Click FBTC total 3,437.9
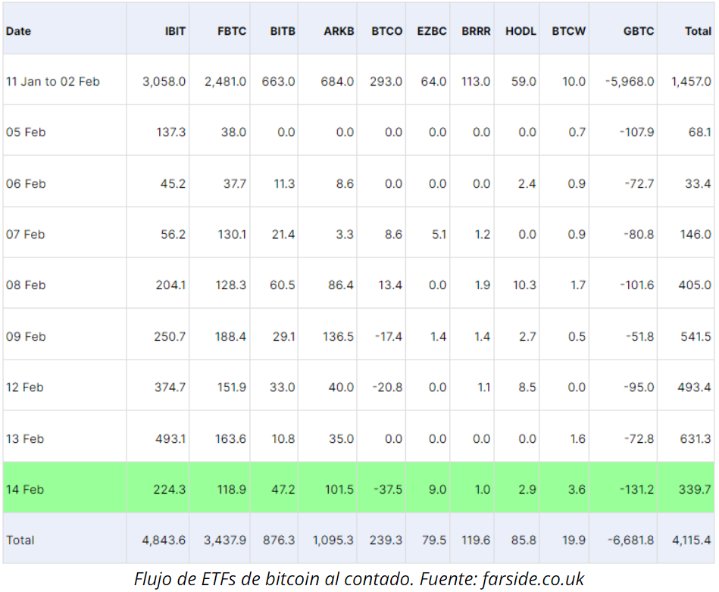Screen dimensions: 719x592 (x=225, y=541)
